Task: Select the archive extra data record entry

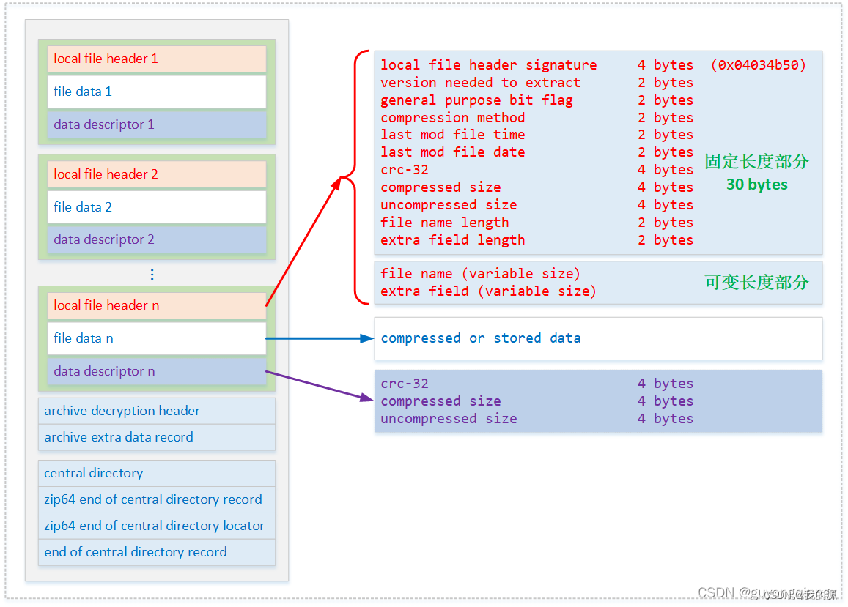Action: point(156,436)
